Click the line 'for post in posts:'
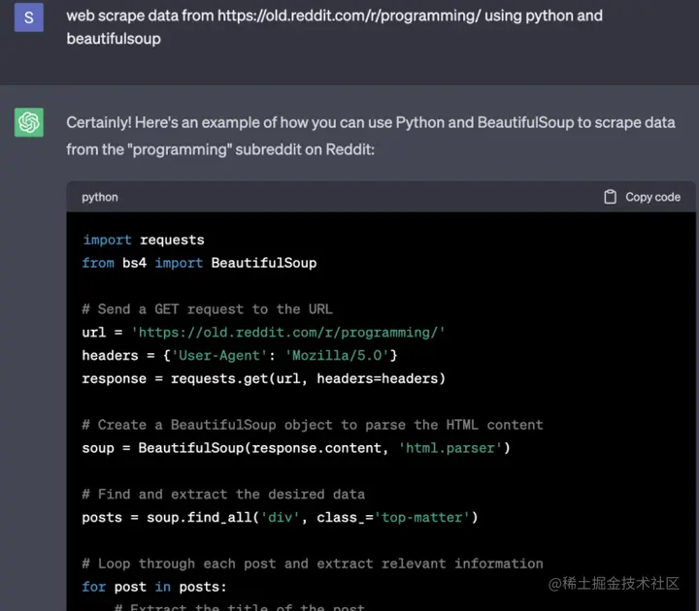Image resolution: width=699 pixels, height=611 pixels. (x=154, y=587)
